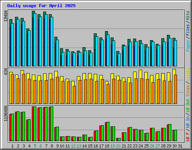Click the 1196486 kB axis label
Image resolution: width=192 pixels, height=150 pixels.
tap(6, 113)
